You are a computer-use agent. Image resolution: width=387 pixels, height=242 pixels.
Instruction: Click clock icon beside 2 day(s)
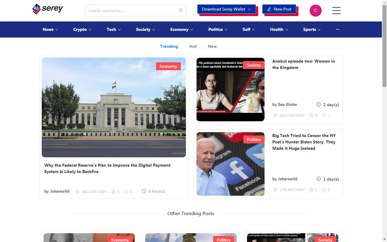319,104
